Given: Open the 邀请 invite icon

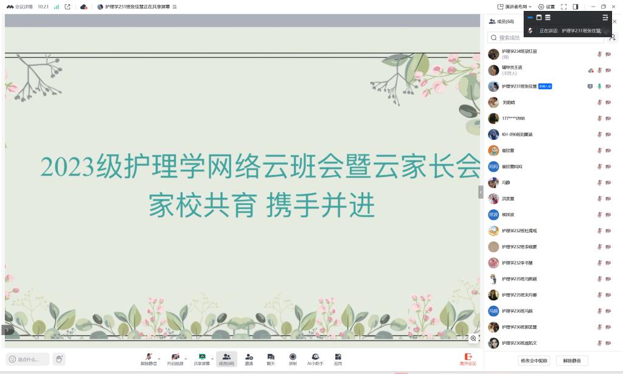Looking at the screenshot, I should tap(249, 359).
